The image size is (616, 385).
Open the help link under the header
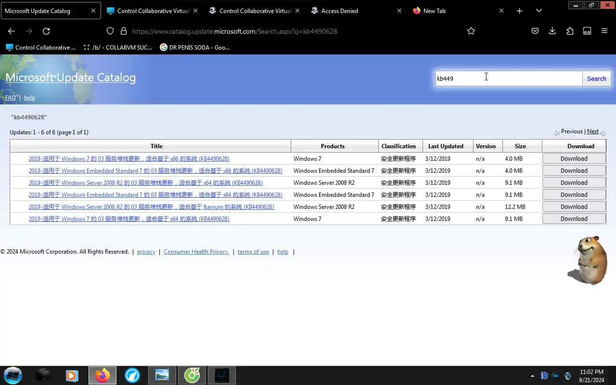[29, 98]
